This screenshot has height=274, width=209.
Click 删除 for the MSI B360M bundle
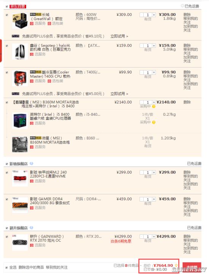pyautogui.click(x=187, y=102)
